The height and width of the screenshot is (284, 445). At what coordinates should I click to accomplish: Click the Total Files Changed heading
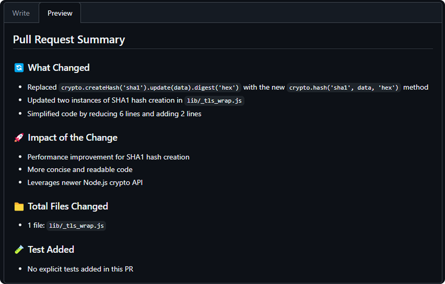pos(68,206)
